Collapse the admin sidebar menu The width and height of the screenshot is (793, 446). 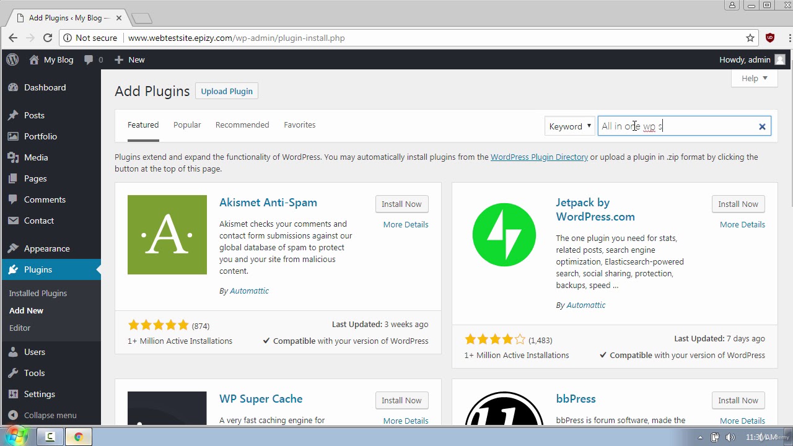43,415
